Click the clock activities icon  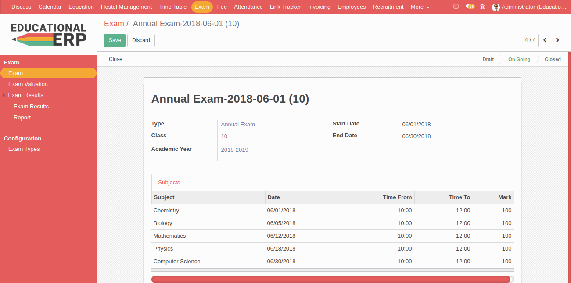pos(456,7)
